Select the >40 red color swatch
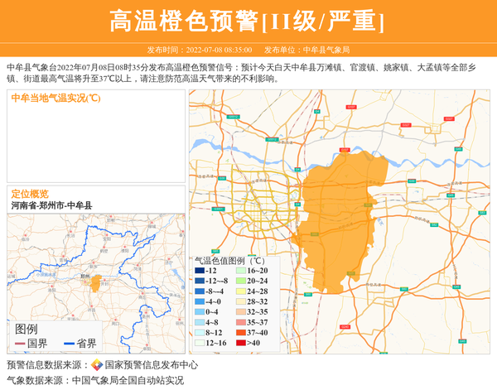 [x=240, y=343]
